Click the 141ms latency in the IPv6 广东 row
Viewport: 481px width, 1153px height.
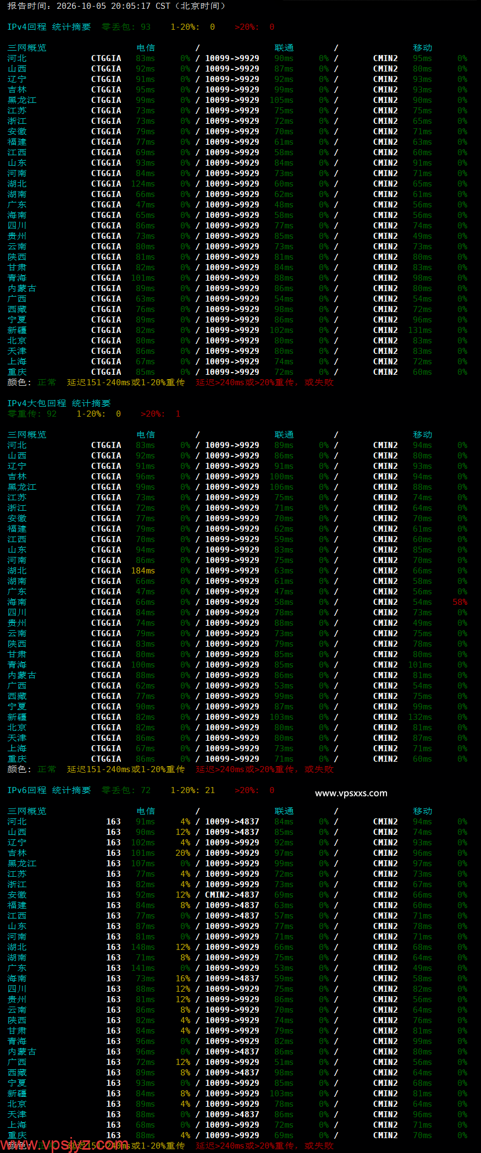(143, 968)
